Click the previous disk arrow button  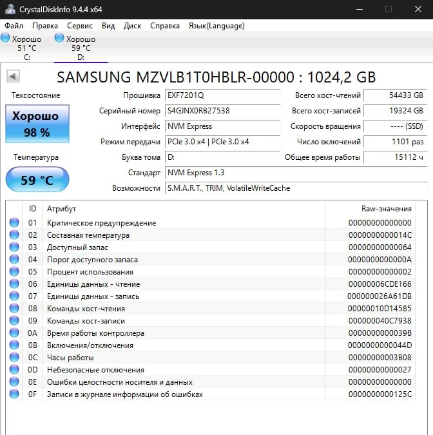[13, 76]
